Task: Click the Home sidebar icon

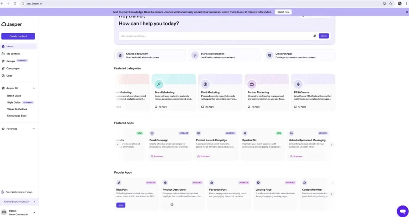Action: coord(3,46)
